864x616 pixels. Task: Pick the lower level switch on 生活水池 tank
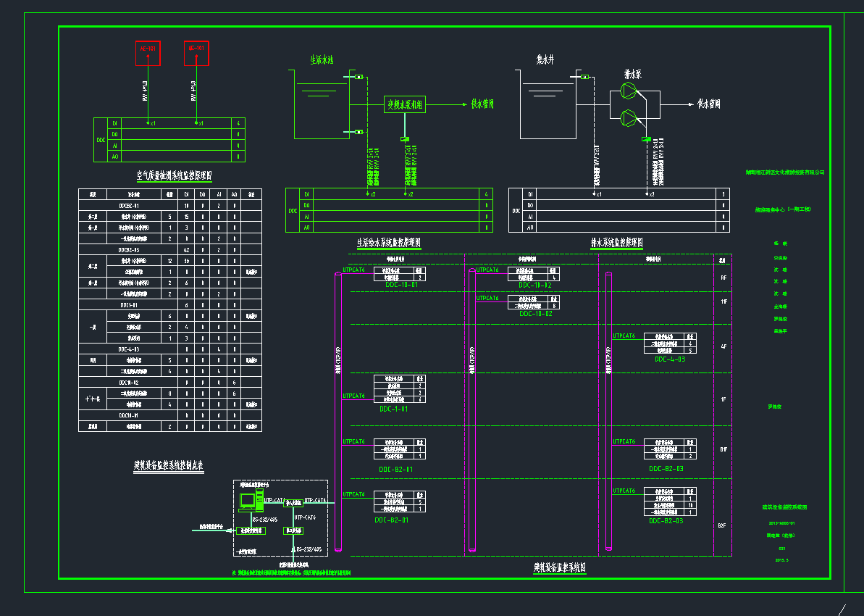359,132
